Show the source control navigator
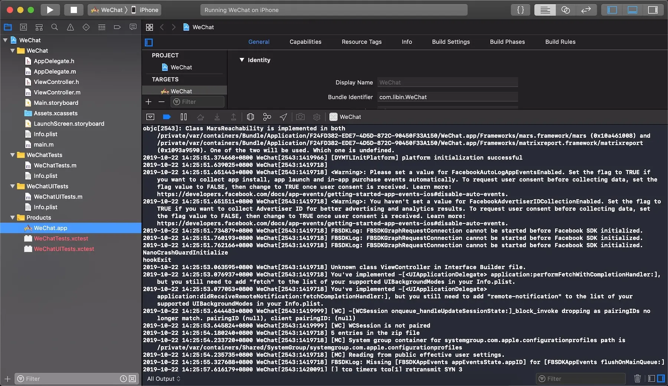 click(23, 27)
